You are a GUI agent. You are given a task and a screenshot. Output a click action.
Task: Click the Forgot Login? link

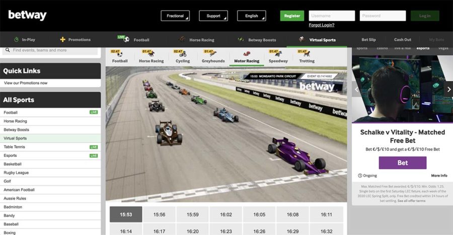[322, 25]
